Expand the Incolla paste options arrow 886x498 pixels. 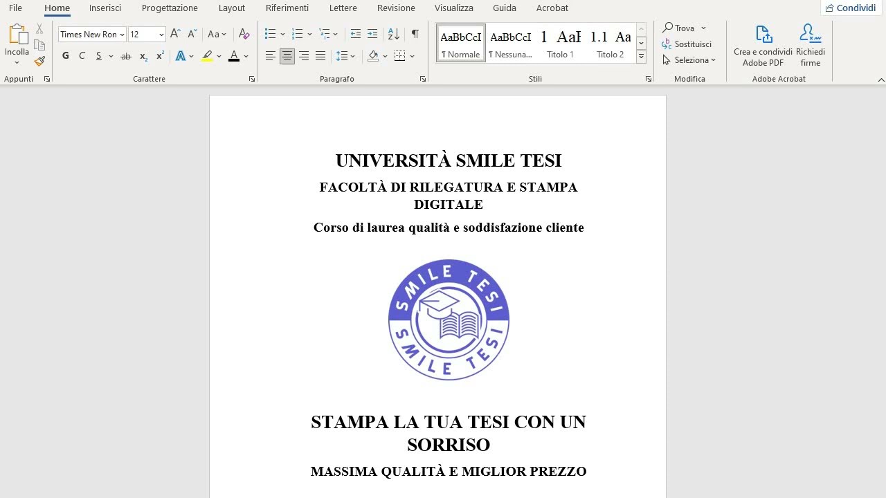(x=17, y=63)
